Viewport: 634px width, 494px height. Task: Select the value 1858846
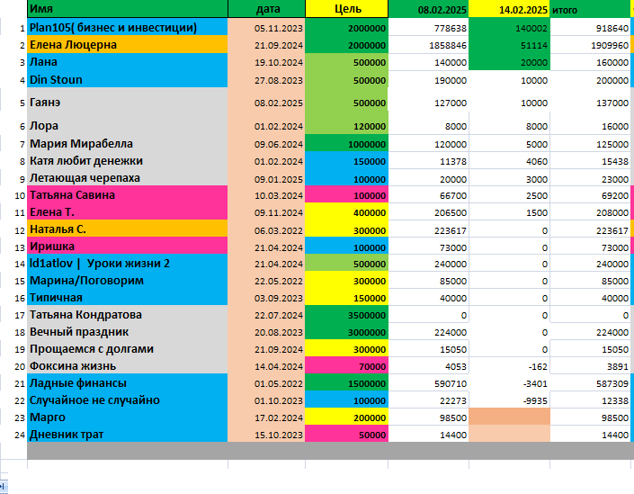pyautogui.click(x=428, y=45)
